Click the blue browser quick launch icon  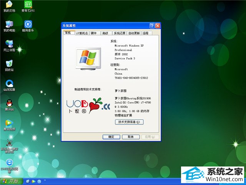tap(39, 182)
